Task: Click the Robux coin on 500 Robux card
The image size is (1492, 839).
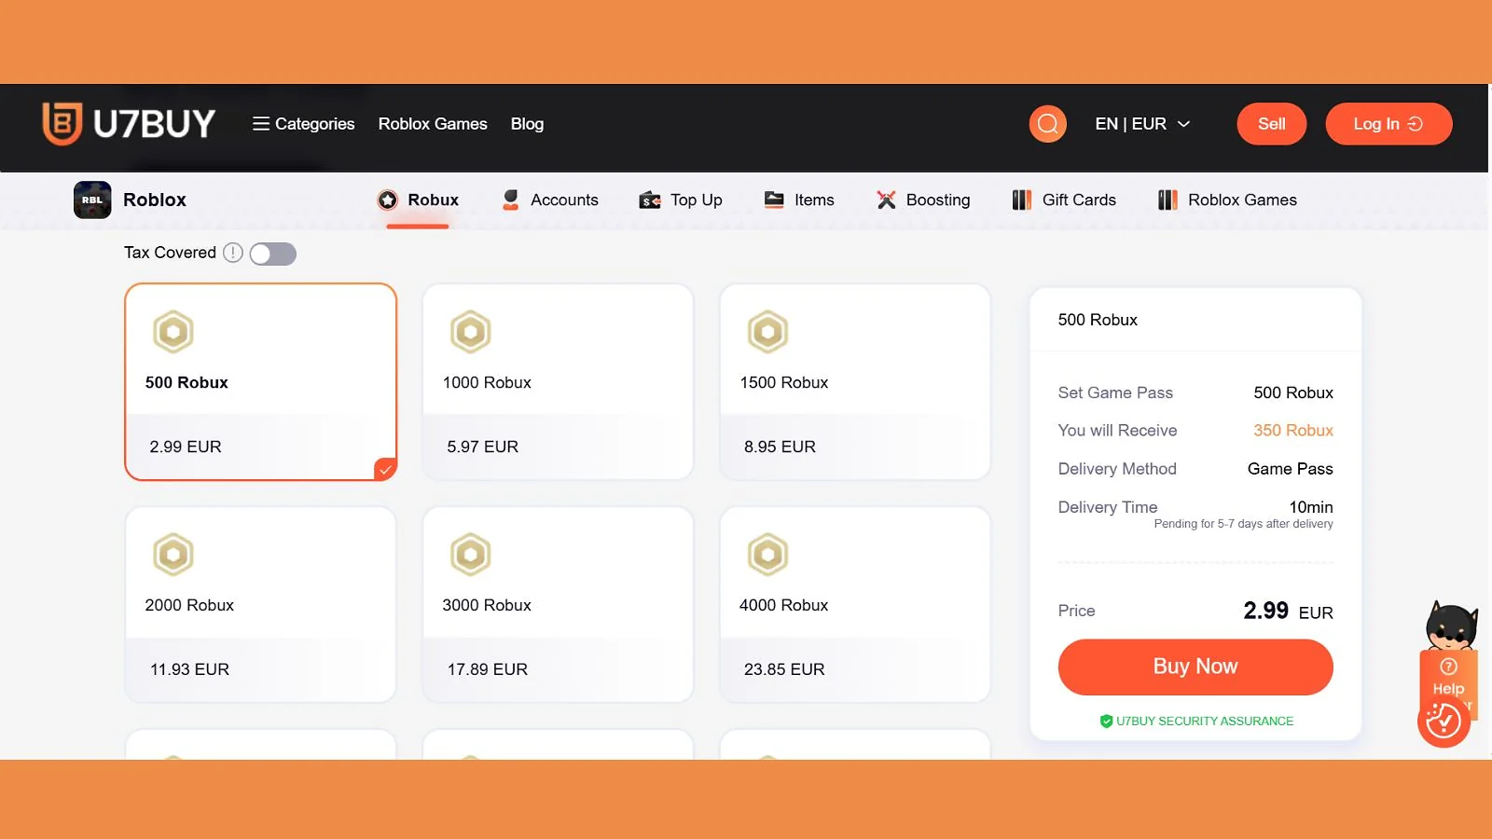Action: [x=173, y=332]
